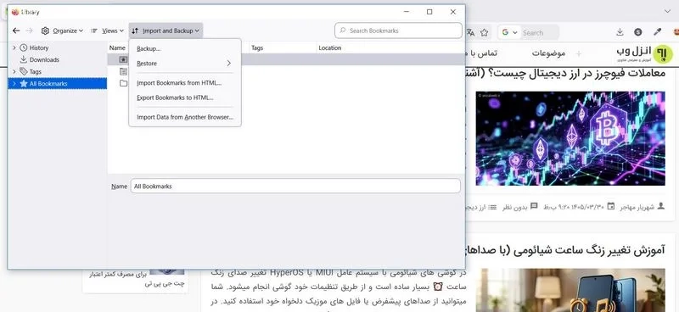Click the Views list icon
The width and height of the screenshot is (679, 312).
click(94, 31)
